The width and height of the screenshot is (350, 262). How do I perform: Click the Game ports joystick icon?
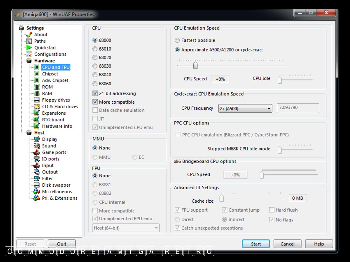(37, 152)
